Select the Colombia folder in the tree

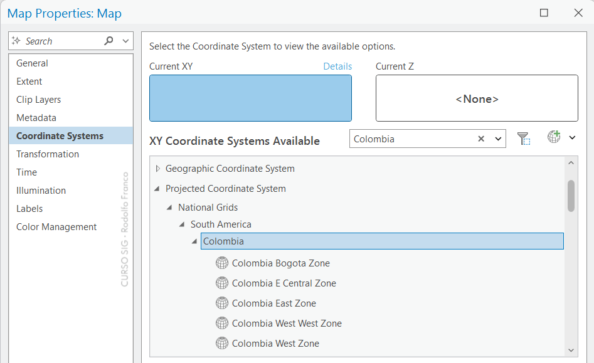[223, 241]
